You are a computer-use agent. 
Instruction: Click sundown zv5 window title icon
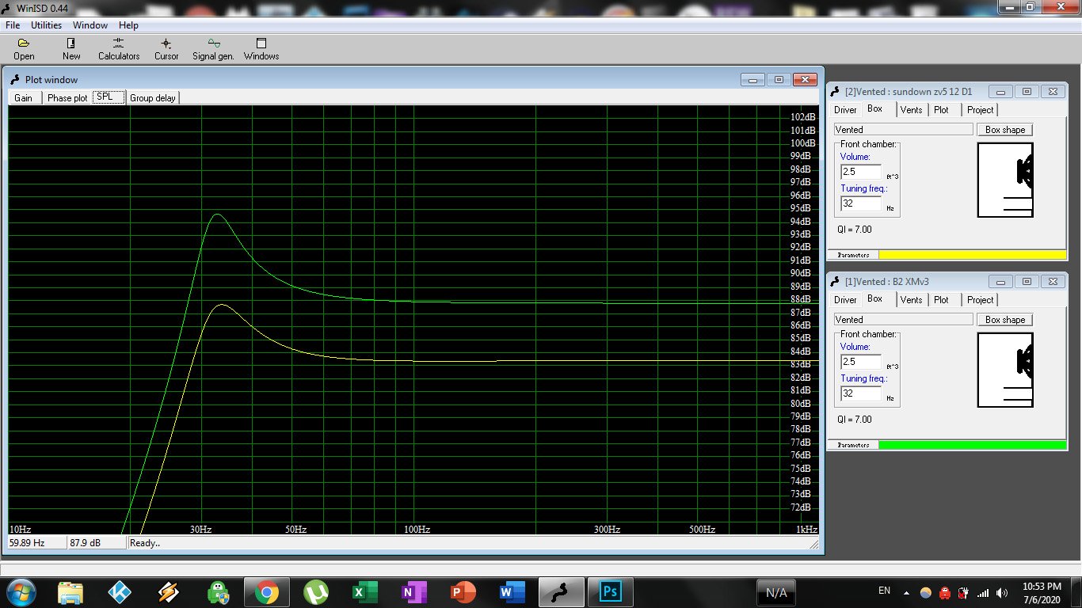pyautogui.click(x=836, y=92)
